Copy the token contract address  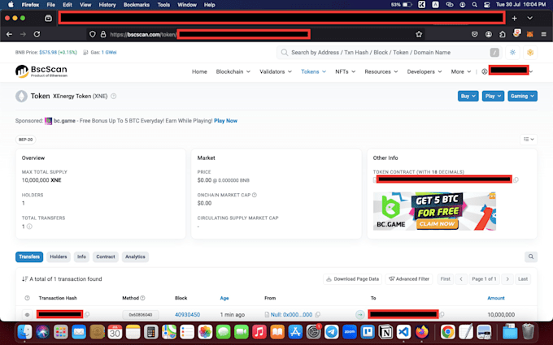(x=516, y=180)
